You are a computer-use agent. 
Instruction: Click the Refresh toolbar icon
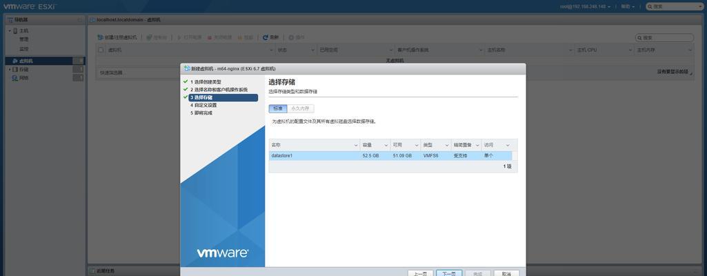coord(266,37)
